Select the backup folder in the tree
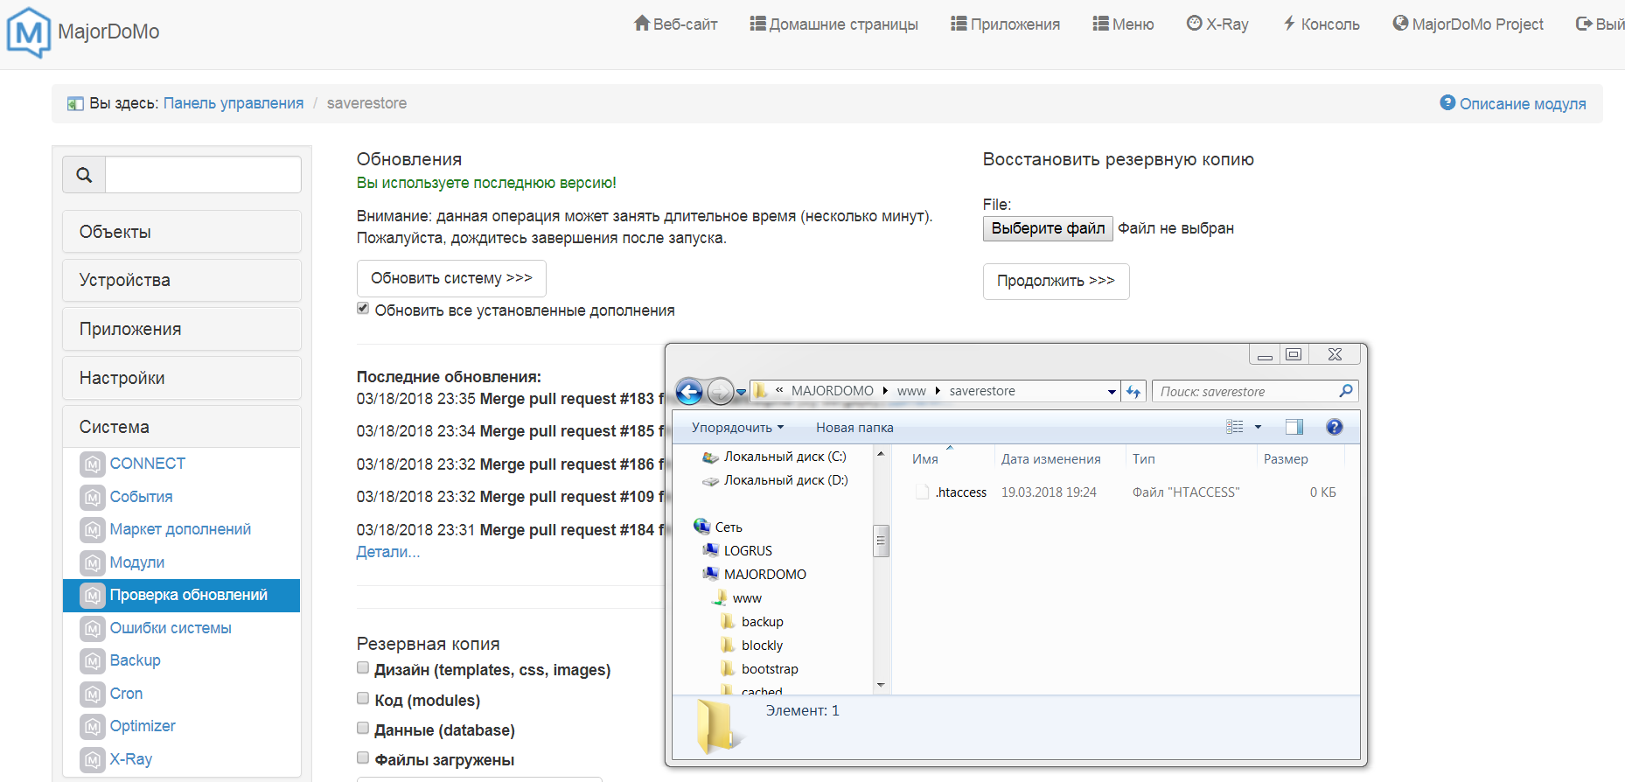1625x782 pixels. coord(762,622)
